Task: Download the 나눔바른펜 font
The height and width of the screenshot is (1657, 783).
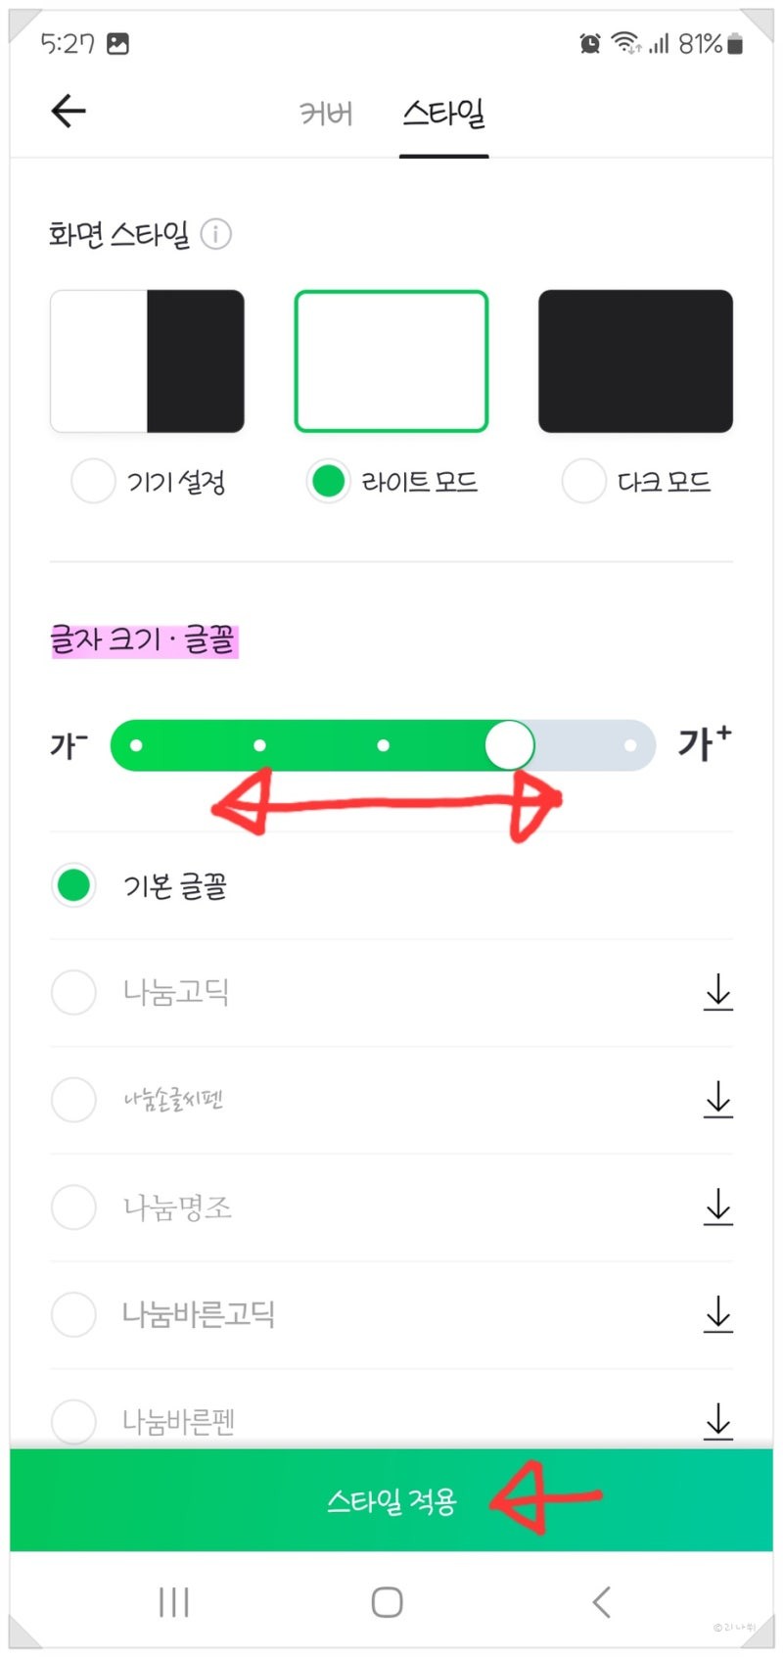Action: pos(717,1421)
